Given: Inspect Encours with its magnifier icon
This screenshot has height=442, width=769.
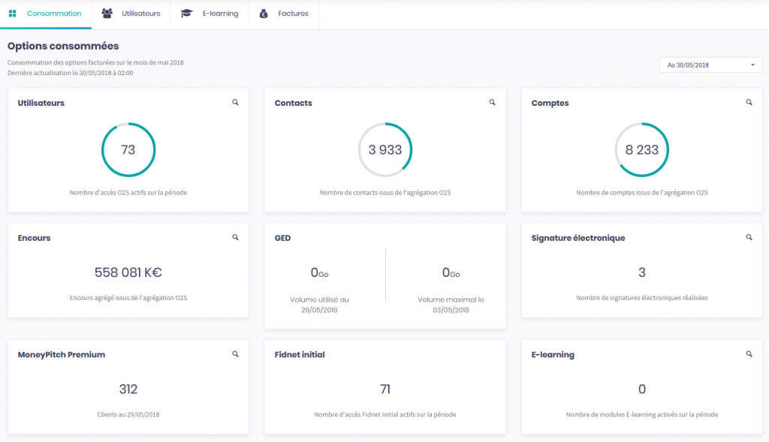Looking at the screenshot, I should point(235,237).
